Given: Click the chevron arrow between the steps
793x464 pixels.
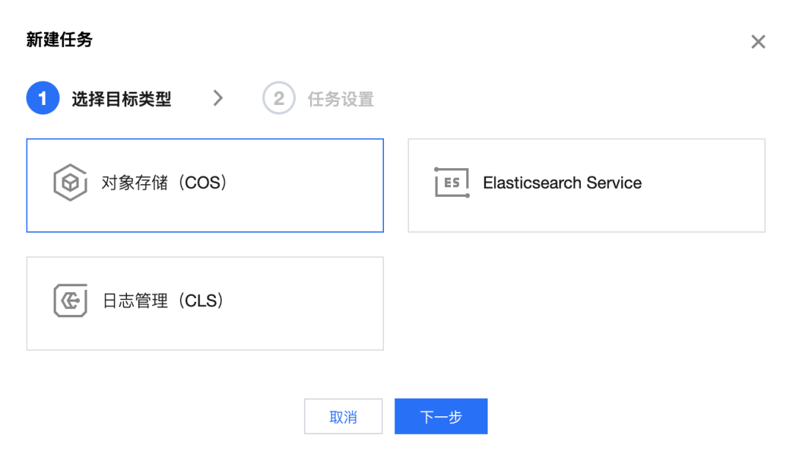Looking at the screenshot, I should click(218, 98).
